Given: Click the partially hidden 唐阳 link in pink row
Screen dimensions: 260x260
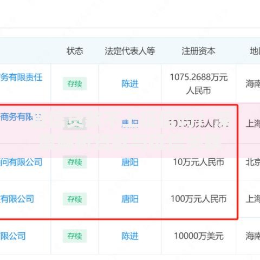Looking at the screenshot, I should [x=130, y=123].
